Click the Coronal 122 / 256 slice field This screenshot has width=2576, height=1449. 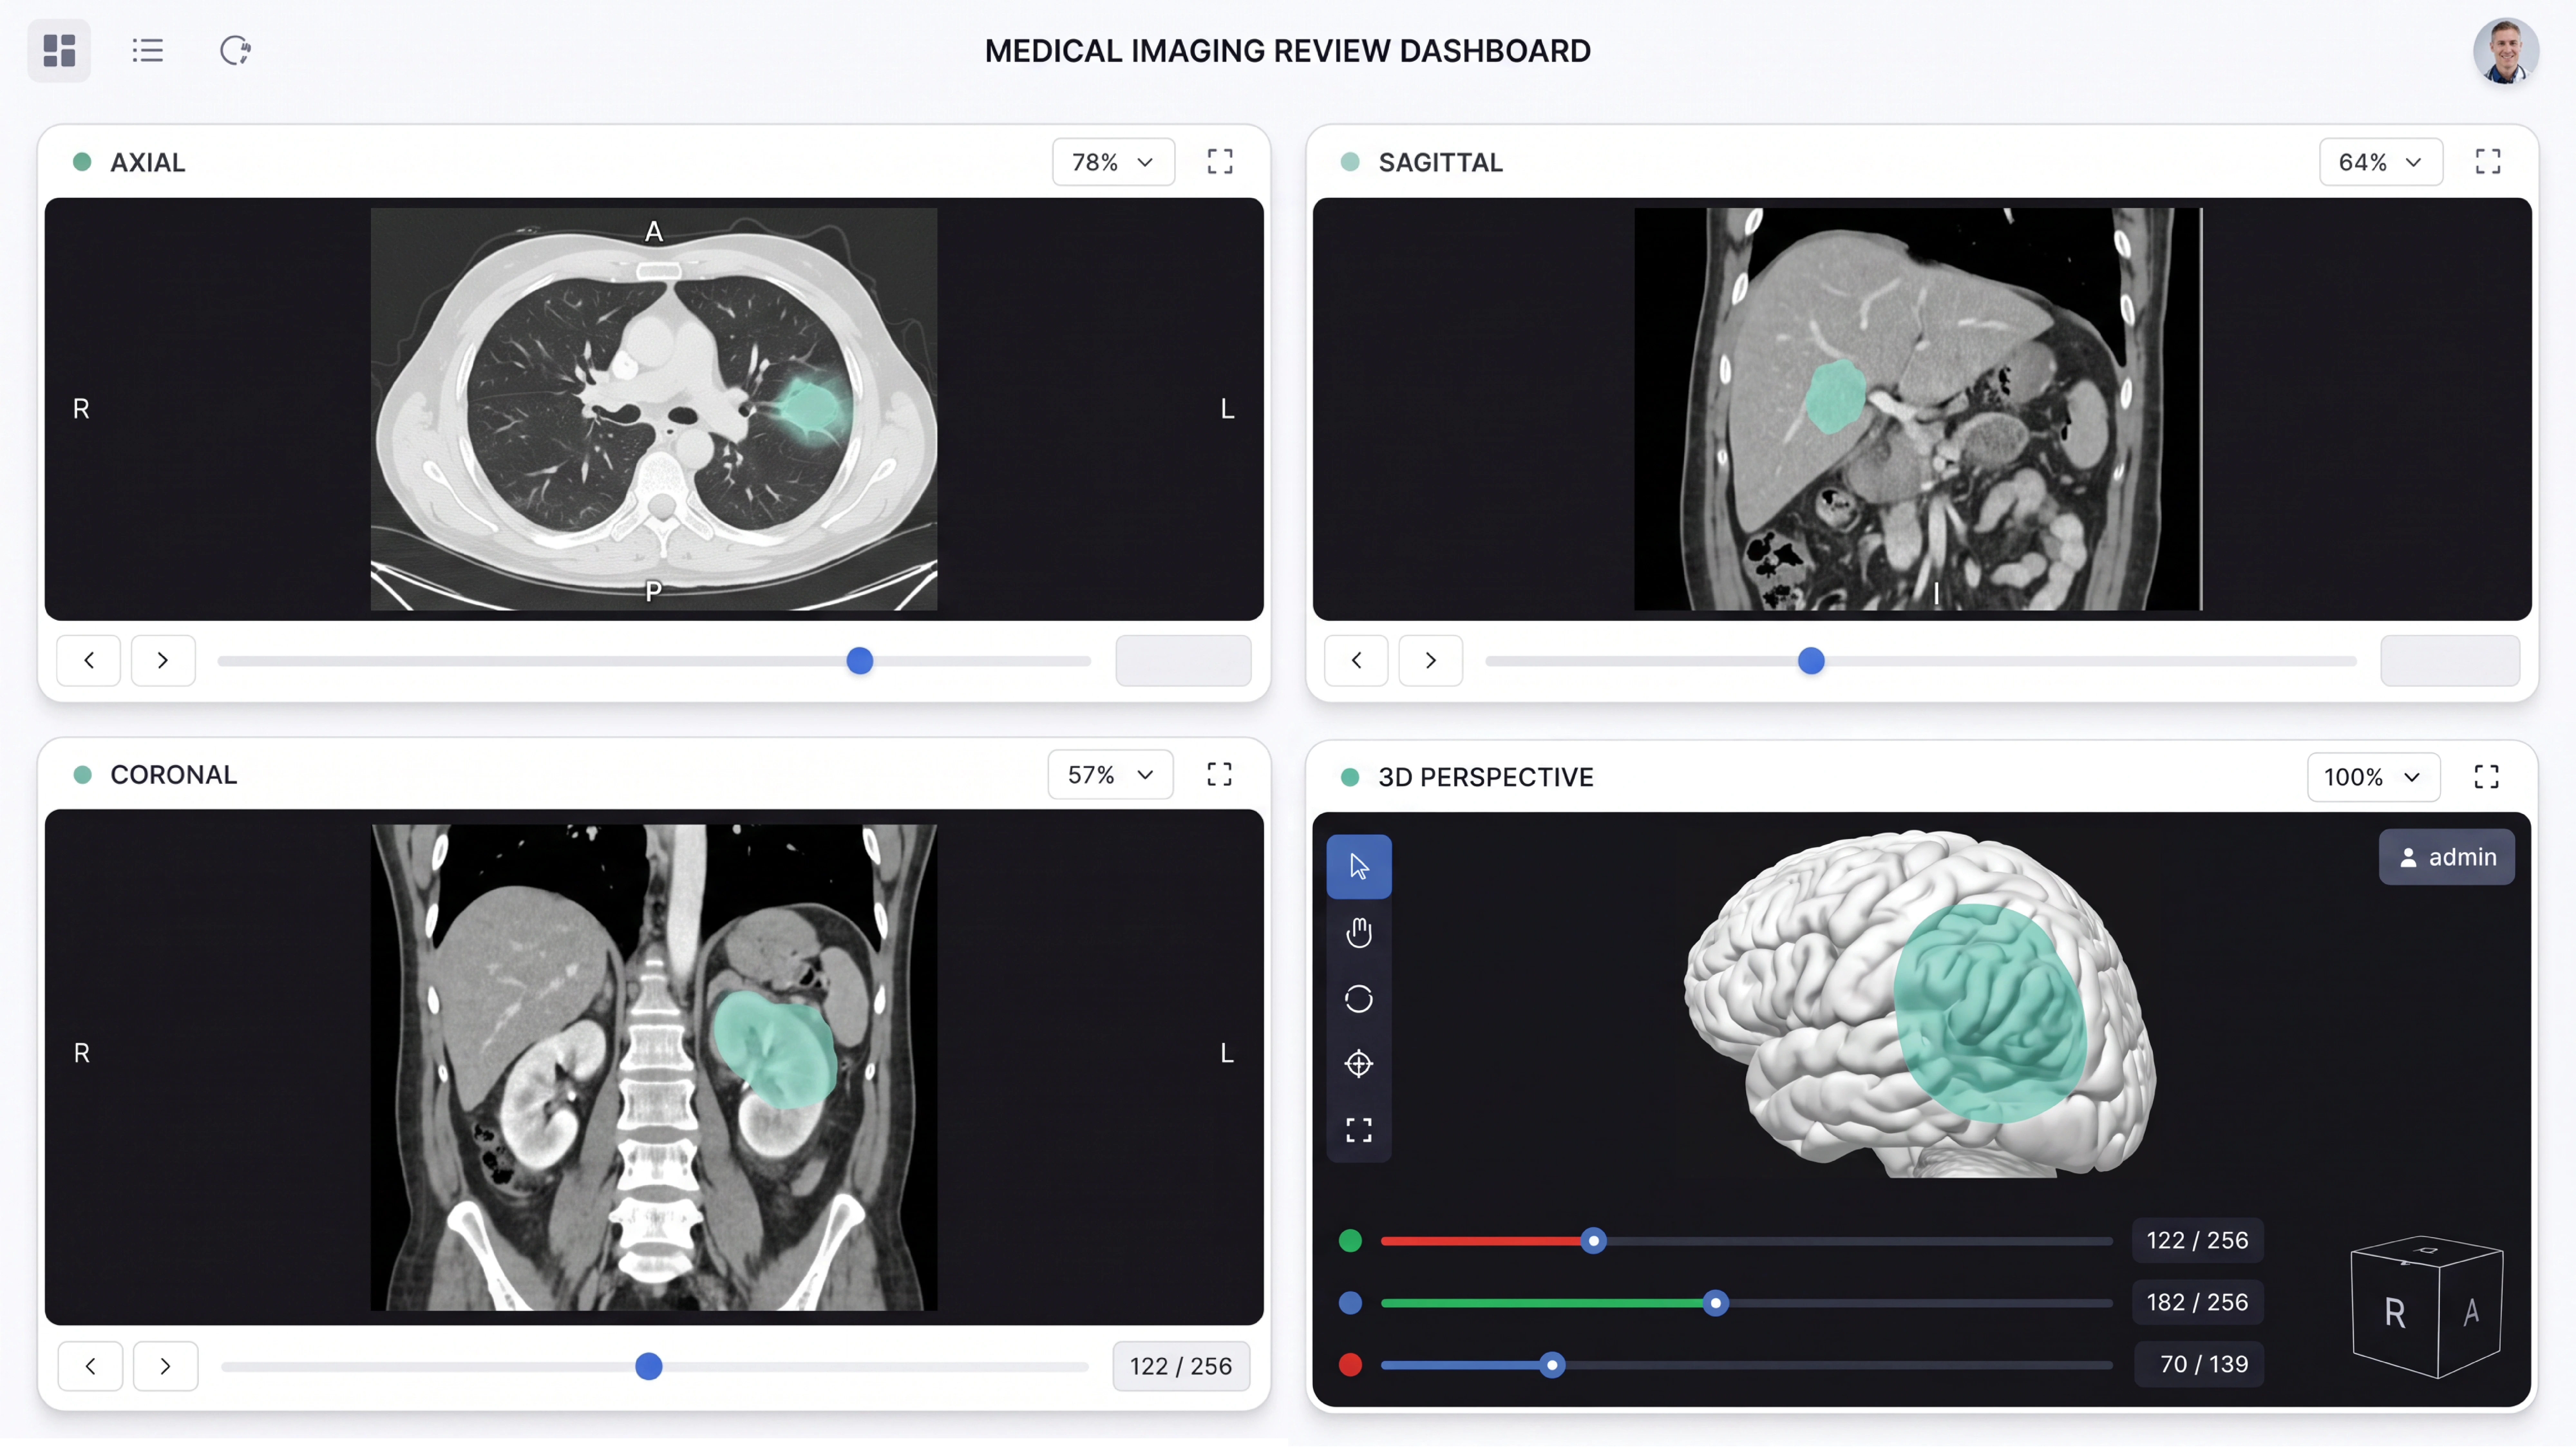click(x=1181, y=1366)
